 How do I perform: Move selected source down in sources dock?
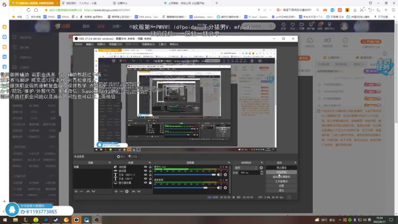point(139,192)
